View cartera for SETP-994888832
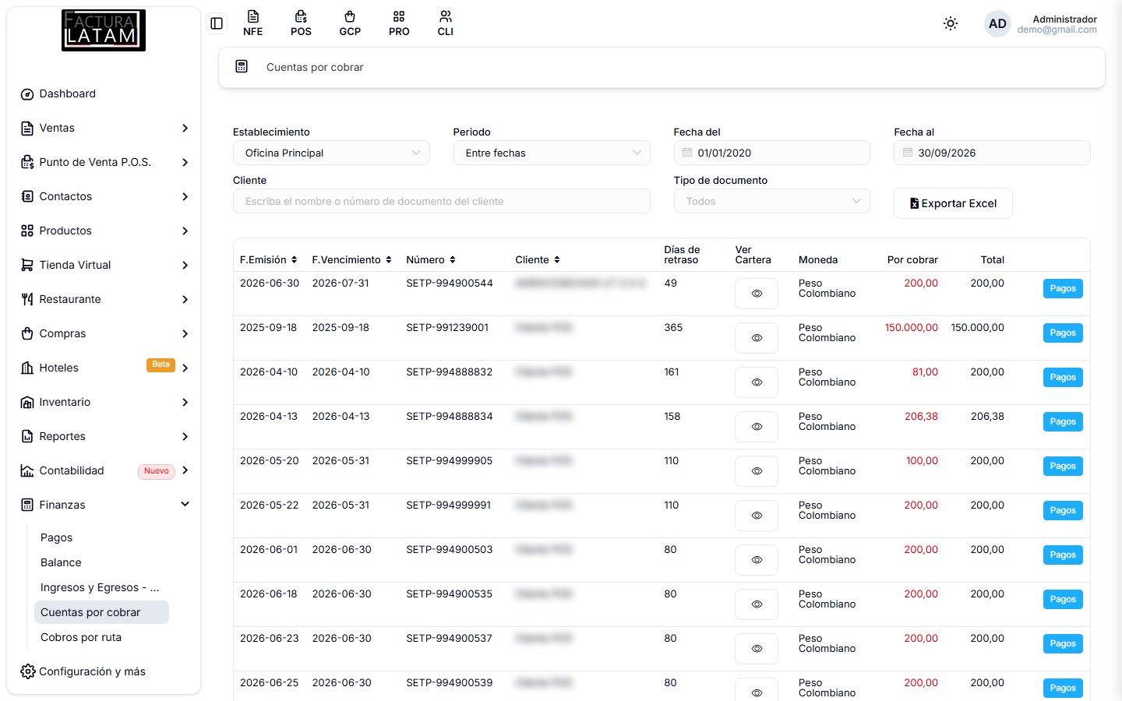1122x701 pixels. coord(757,382)
